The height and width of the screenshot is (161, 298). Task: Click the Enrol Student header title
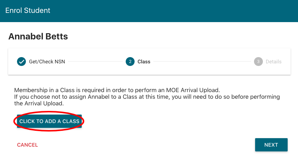(x=28, y=10)
